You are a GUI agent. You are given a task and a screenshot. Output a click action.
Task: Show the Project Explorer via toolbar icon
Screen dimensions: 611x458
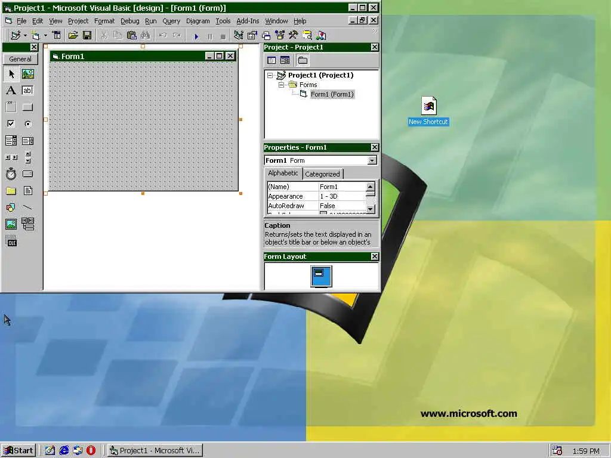pyautogui.click(x=239, y=36)
